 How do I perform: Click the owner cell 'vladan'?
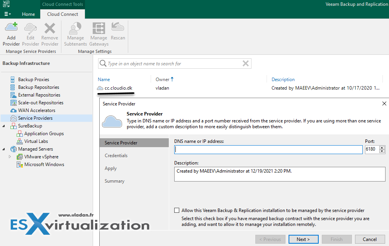[x=162, y=88]
